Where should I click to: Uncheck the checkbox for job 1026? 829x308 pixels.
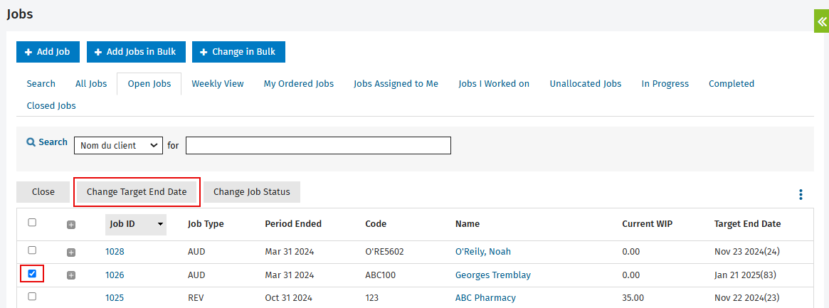[32, 274]
